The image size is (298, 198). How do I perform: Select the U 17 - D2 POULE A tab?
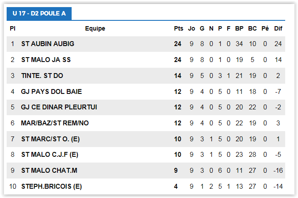click(39, 13)
